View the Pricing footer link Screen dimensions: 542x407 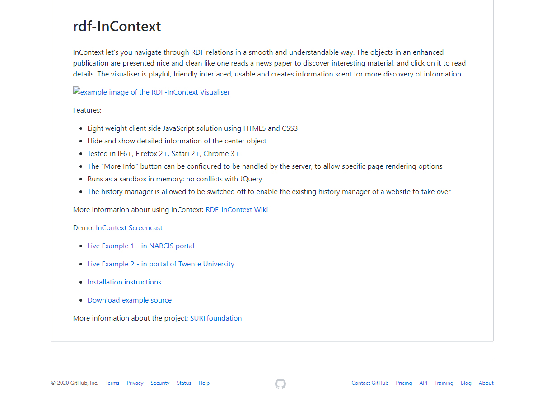404,383
